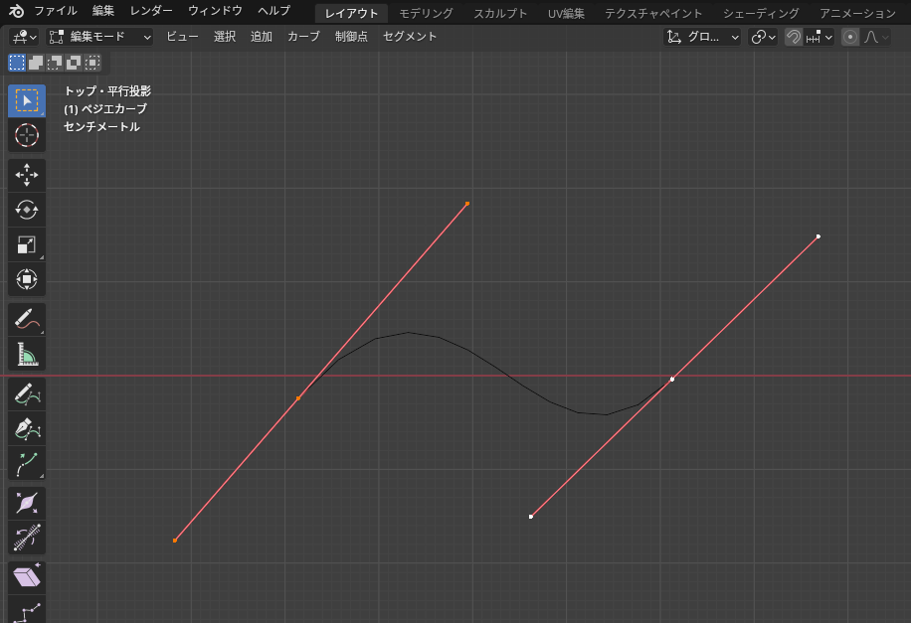Open the pivot point dropdown

tap(763, 37)
